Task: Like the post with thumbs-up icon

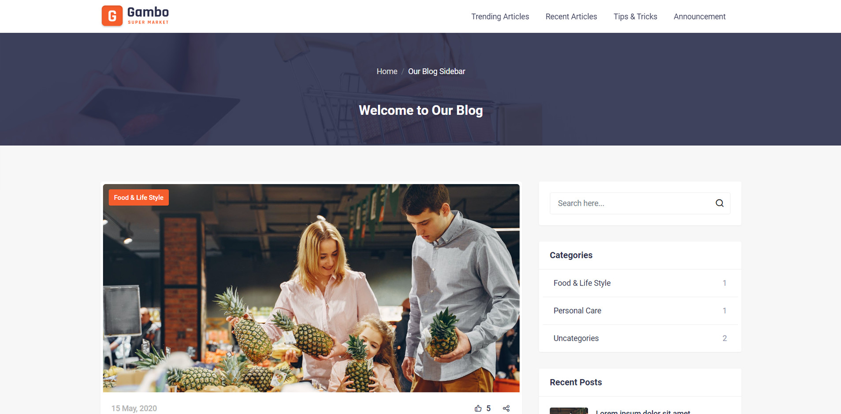Action: pos(478,408)
